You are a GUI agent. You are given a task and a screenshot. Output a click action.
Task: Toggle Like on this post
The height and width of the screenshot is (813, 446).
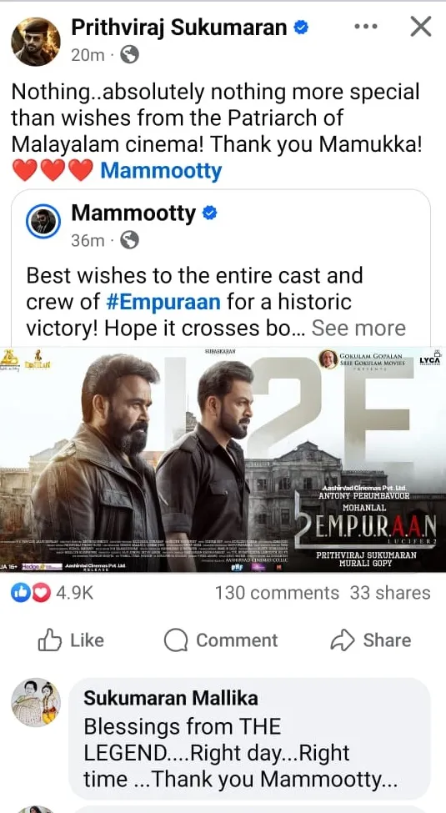(x=71, y=640)
